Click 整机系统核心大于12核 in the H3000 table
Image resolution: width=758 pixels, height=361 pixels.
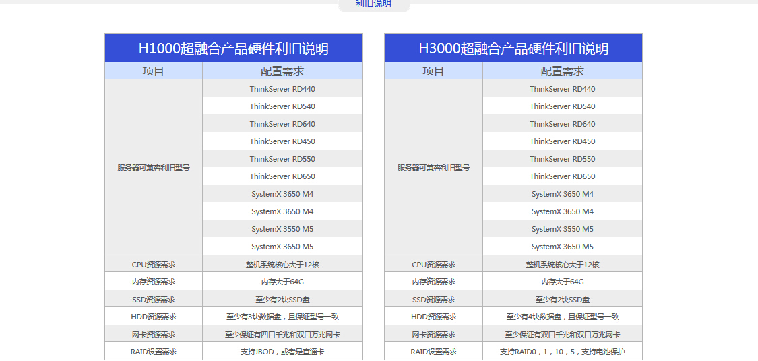tap(562, 264)
